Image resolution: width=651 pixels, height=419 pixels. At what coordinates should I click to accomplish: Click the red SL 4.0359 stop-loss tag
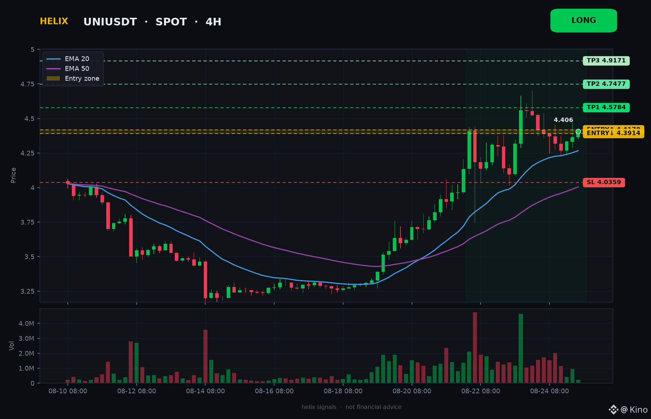(x=603, y=182)
